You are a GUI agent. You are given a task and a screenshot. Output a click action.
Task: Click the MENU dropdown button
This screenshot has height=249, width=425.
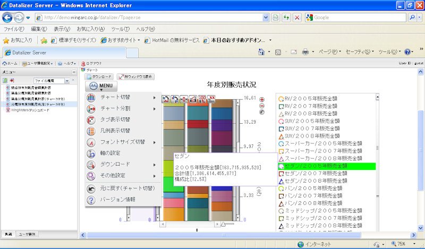coord(101,86)
